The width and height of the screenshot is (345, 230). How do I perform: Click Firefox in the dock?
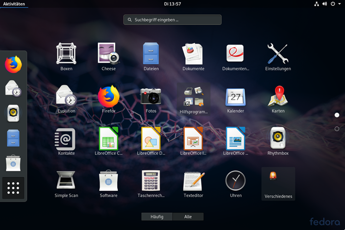point(13,65)
